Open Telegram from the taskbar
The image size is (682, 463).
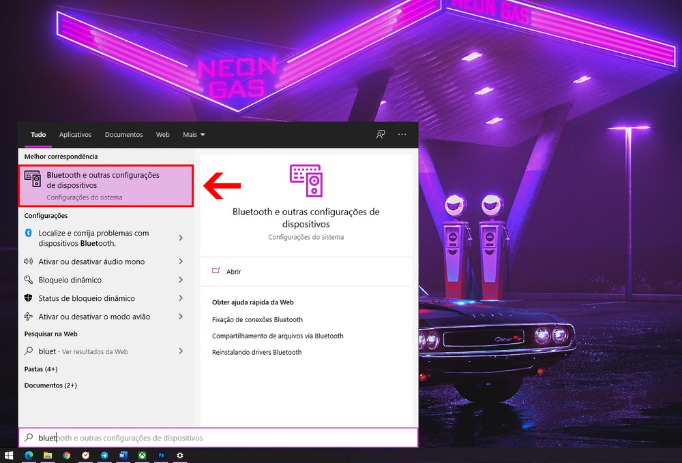tap(104, 455)
